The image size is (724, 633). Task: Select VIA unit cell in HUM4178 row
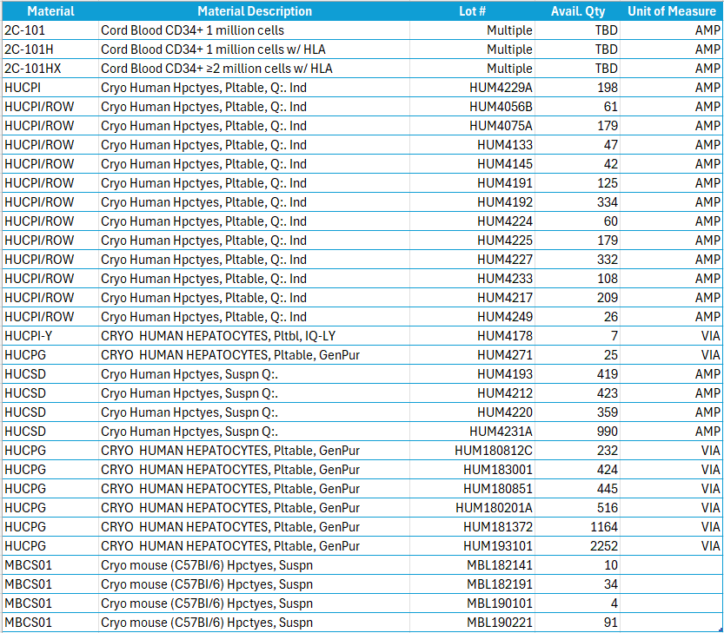[x=671, y=336]
